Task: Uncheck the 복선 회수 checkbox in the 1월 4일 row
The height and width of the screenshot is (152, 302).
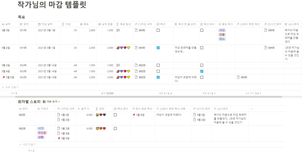Action: [x=202, y=71]
